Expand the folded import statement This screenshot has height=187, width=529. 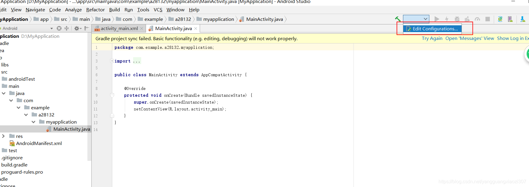pos(112,61)
